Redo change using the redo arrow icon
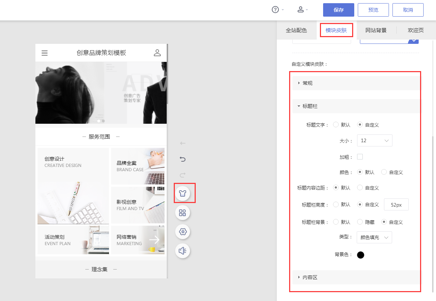This screenshot has height=301, width=436. pos(183,175)
